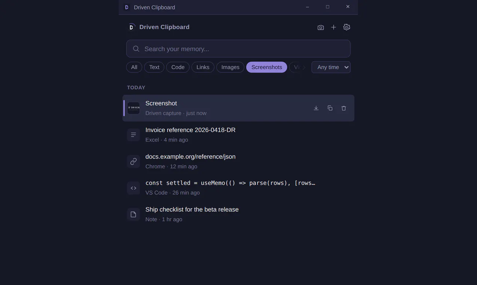This screenshot has width=477, height=285.
Task: Copy the Screenshot item to clipboard
Action: coord(330,108)
